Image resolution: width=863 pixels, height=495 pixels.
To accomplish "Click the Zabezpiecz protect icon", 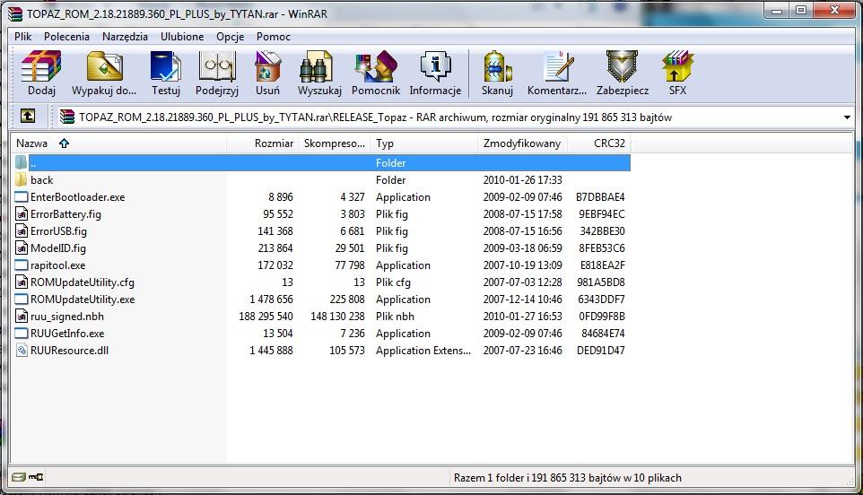I will point(622,66).
